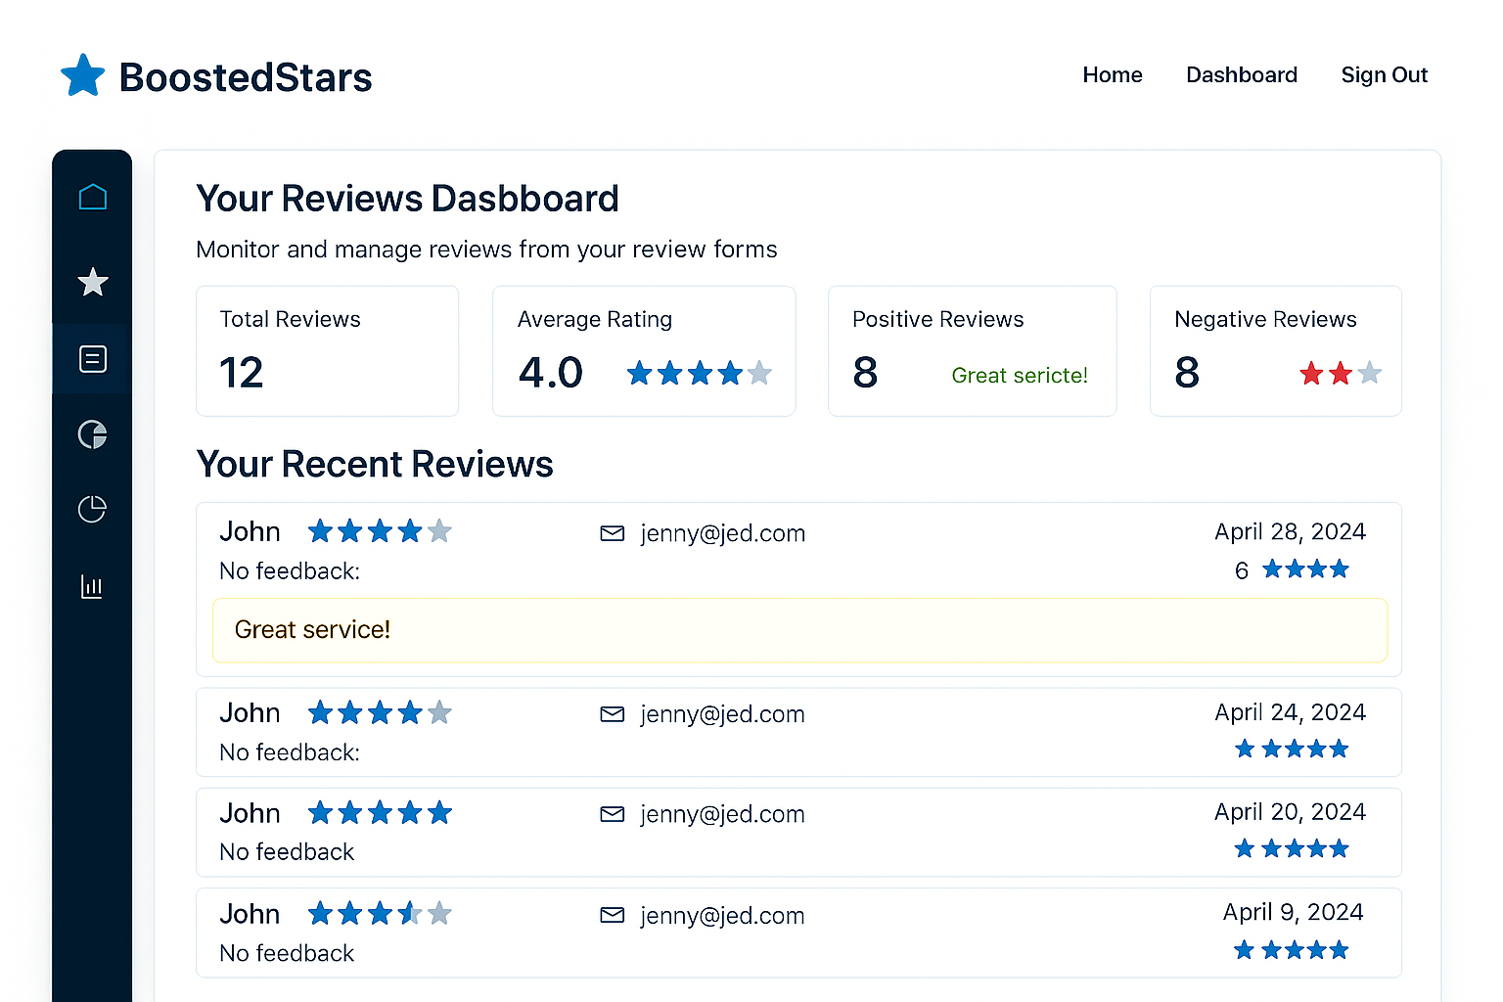Image resolution: width=1503 pixels, height=1002 pixels.
Task: Click the BoostedStars logo star
Action: pos(82,76)
